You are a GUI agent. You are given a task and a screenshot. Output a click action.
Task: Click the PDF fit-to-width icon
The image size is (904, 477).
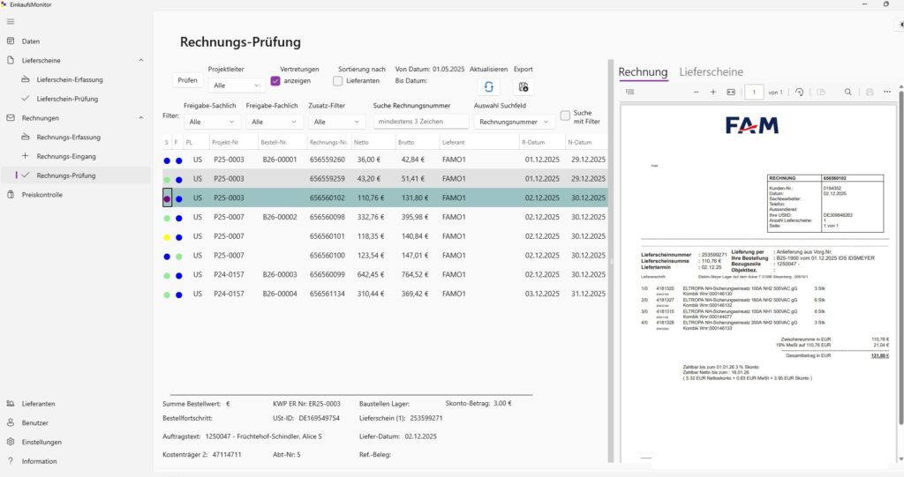(731, 93)
